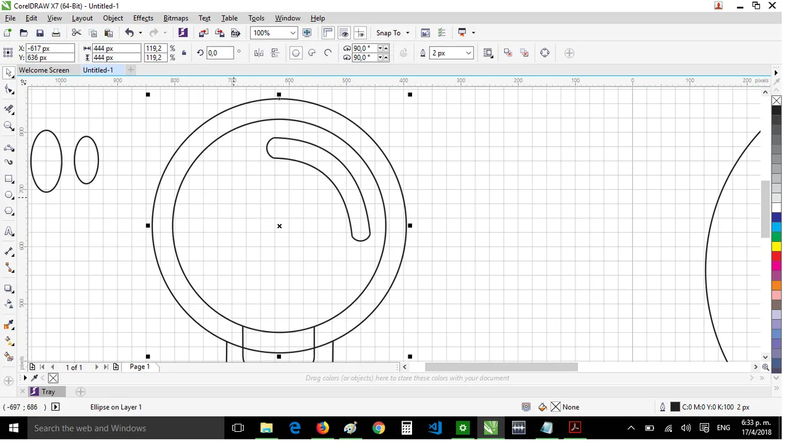Select the Arc shape type button
Image resolution: width=792 pixels, height=446 pixels.
click(328, 53)
